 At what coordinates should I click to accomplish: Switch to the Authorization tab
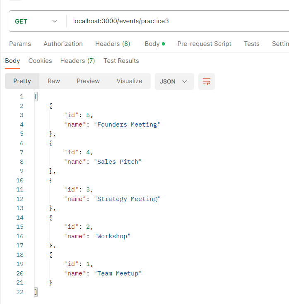pos(63,44)
